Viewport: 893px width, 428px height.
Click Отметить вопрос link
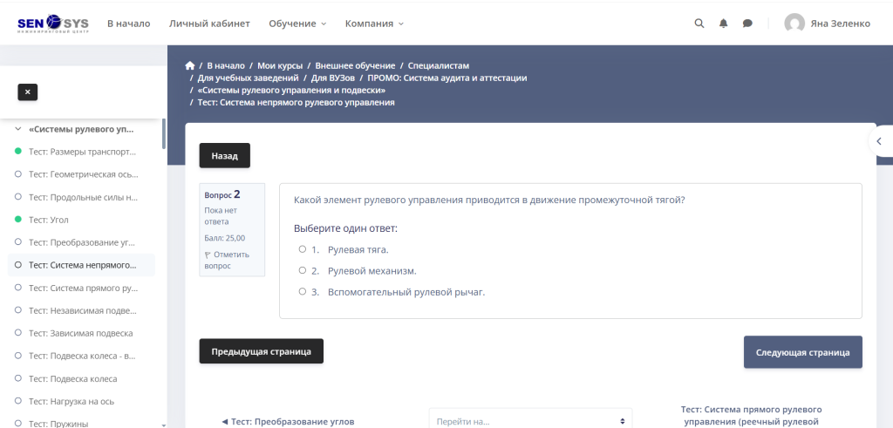(227, 260)
